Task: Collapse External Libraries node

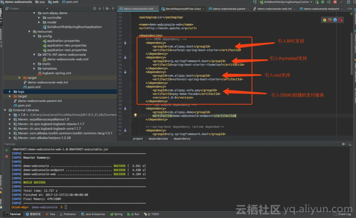Action: [5, 110]
